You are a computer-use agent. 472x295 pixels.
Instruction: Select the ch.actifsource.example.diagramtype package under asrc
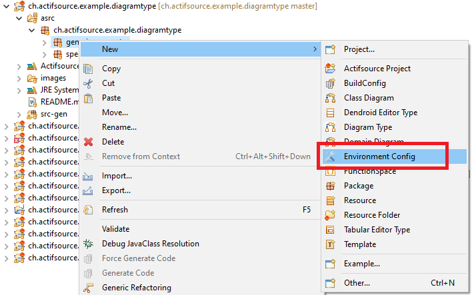117,31
